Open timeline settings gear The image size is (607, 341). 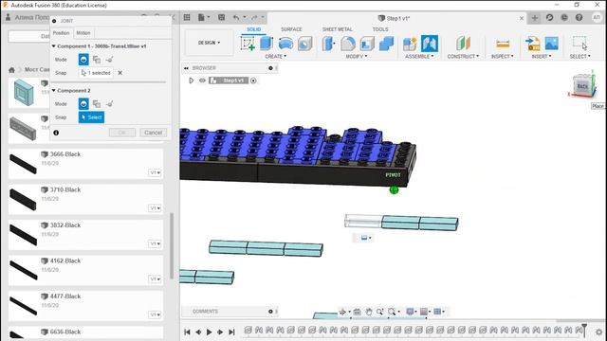tap(598, 332)
